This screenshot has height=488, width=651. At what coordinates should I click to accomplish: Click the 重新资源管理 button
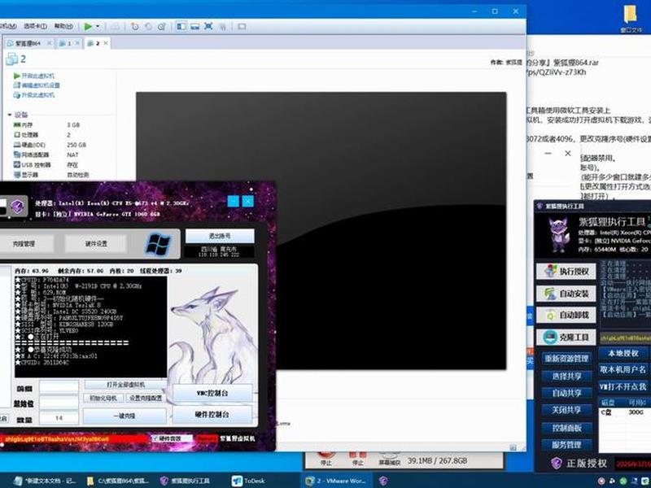click(566, 359)
